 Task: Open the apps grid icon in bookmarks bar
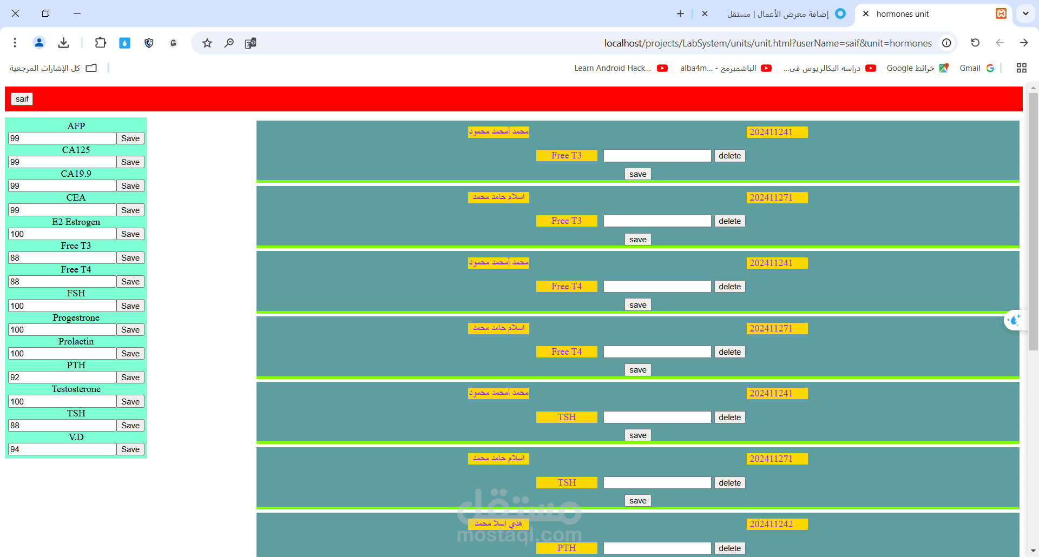(1022, 68)
